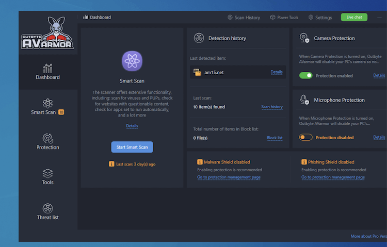387x247 pixels.
Task: Open Settings in the top bar
Action: (x=320, y=18)
